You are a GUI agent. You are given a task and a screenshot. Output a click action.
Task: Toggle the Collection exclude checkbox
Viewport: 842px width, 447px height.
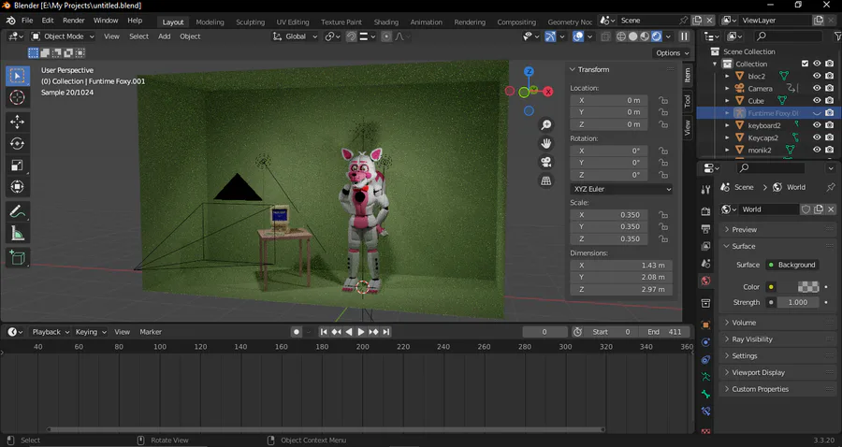click(x=805, y=64)
